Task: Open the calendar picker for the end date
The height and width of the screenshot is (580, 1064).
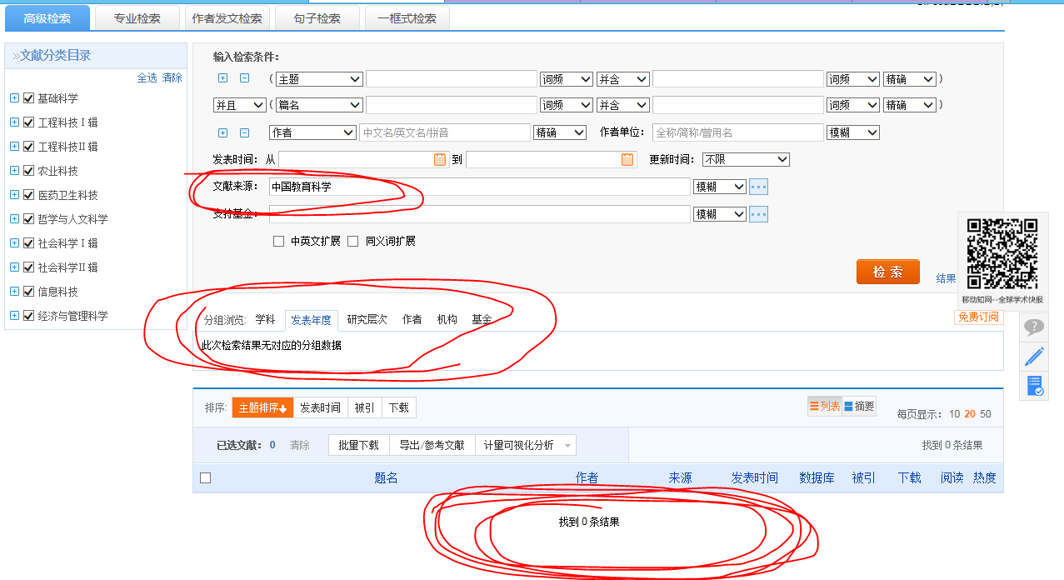Action: coord(627,159)
